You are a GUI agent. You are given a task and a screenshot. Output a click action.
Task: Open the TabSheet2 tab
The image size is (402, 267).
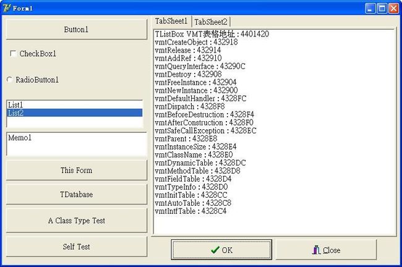click(x=211, y=22)
